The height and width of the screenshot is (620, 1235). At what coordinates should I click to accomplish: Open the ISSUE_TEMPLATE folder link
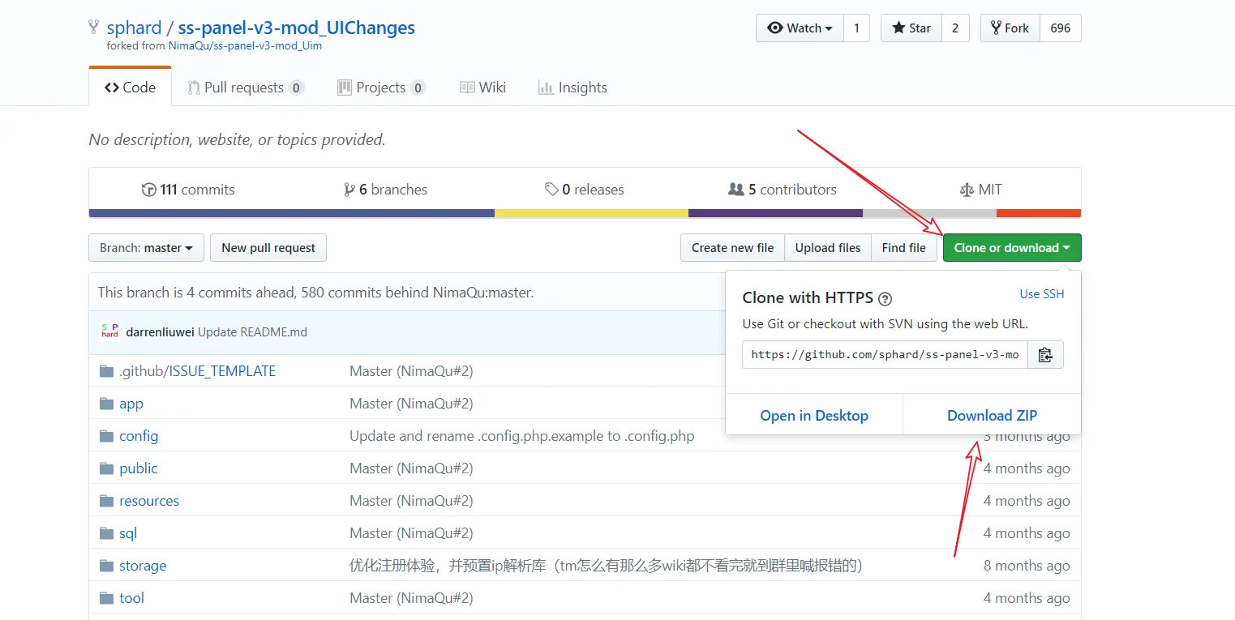coord(223,371)
